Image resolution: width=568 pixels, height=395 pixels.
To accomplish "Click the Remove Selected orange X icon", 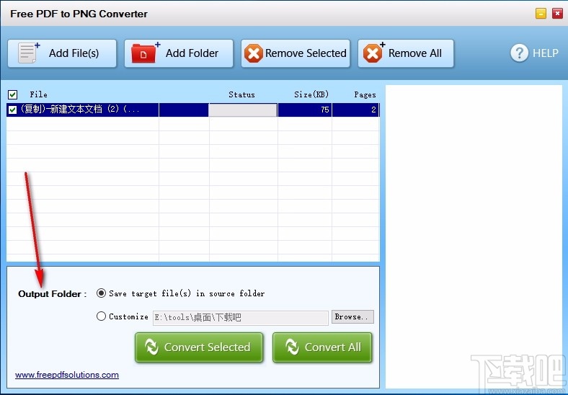I will [253, 53].
